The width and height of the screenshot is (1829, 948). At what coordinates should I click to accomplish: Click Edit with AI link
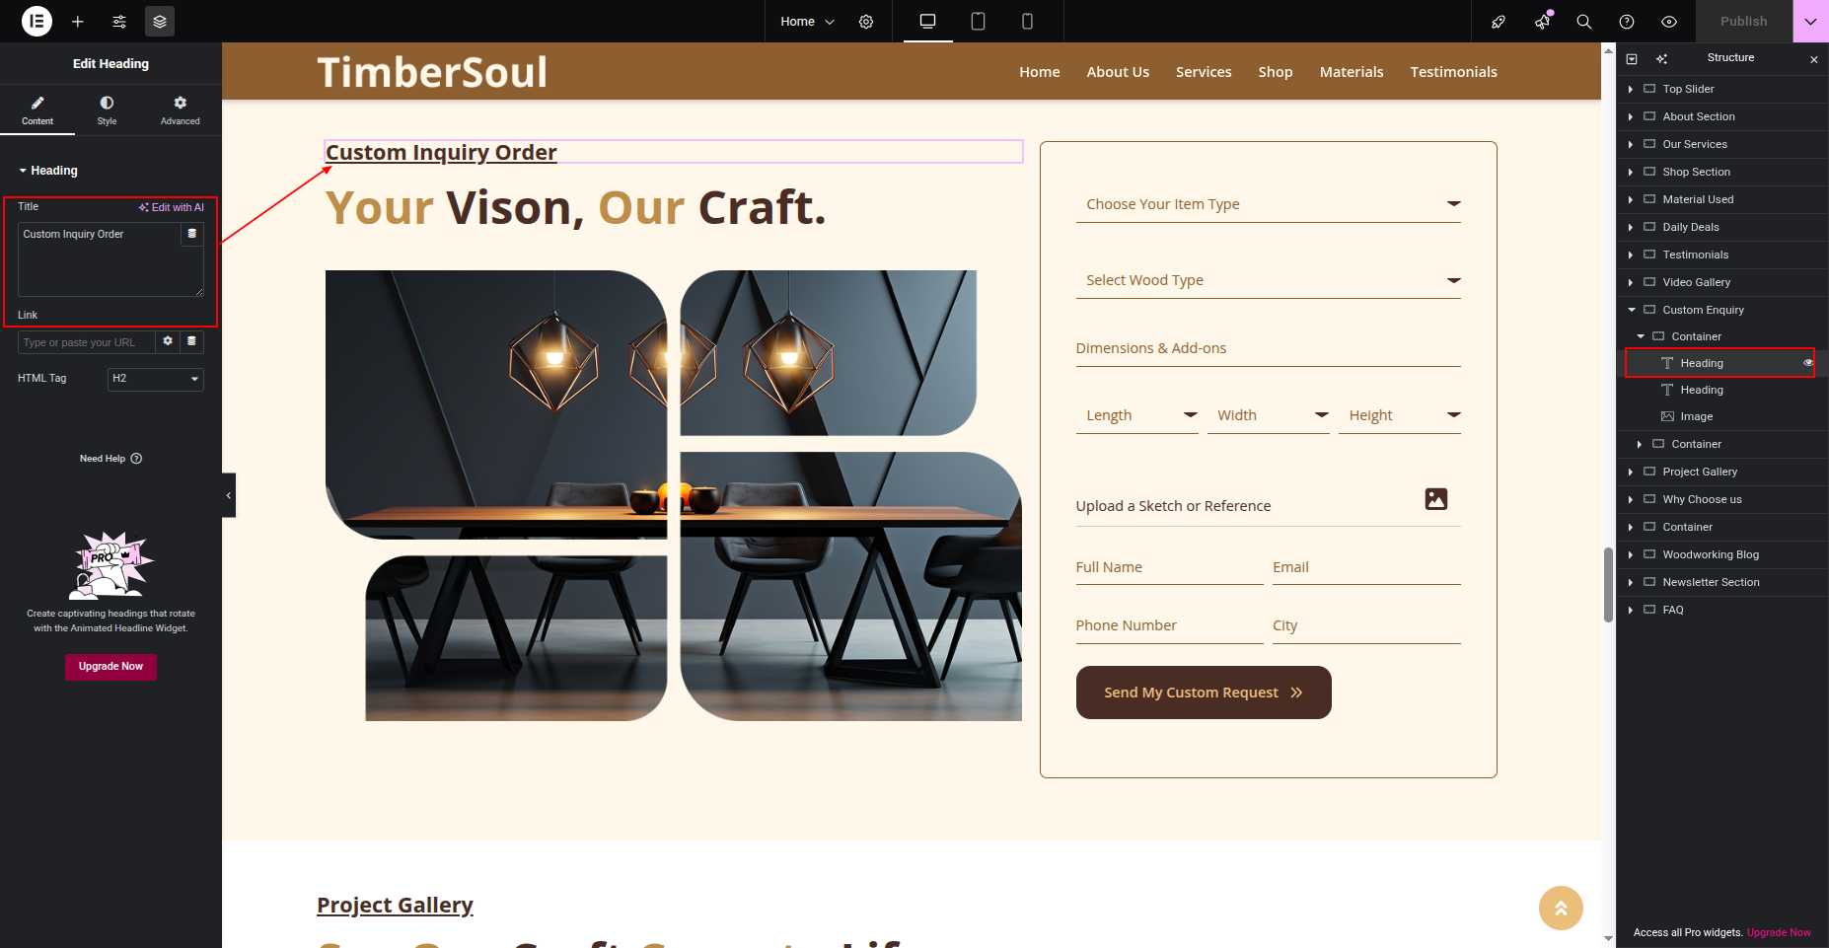click(x=172, y=207)
